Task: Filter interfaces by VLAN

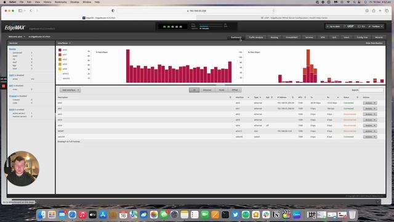Action: [222, 90]
